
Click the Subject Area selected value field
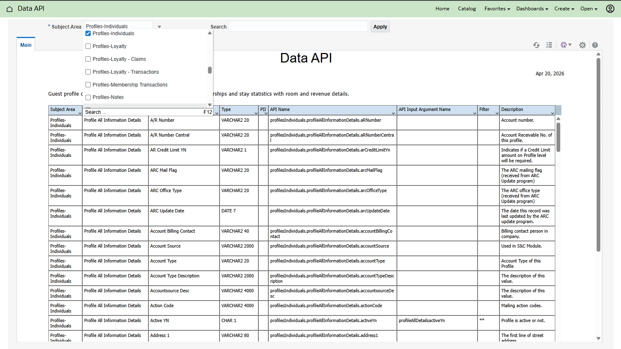[x=118, y=26]
